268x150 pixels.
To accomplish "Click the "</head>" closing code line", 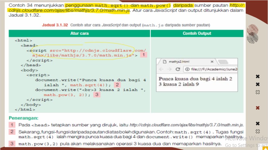I will [x=31, y=65].
